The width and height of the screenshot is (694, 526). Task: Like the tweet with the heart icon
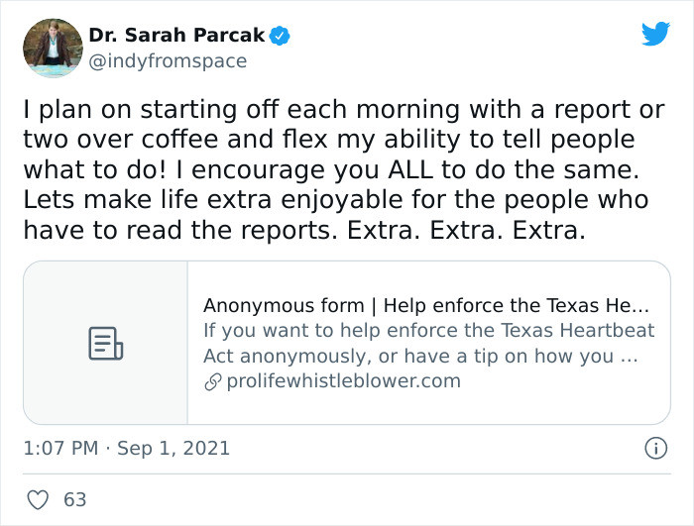(38, 500)
